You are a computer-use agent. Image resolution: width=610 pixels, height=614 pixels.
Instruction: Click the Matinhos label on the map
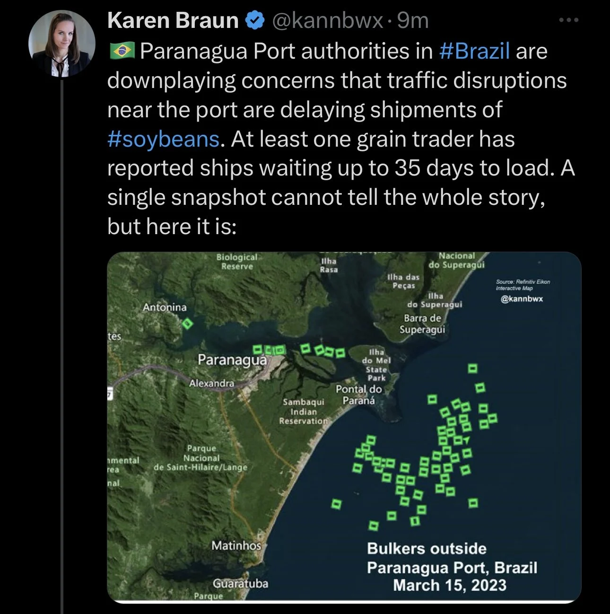click(x=236, y=545)
